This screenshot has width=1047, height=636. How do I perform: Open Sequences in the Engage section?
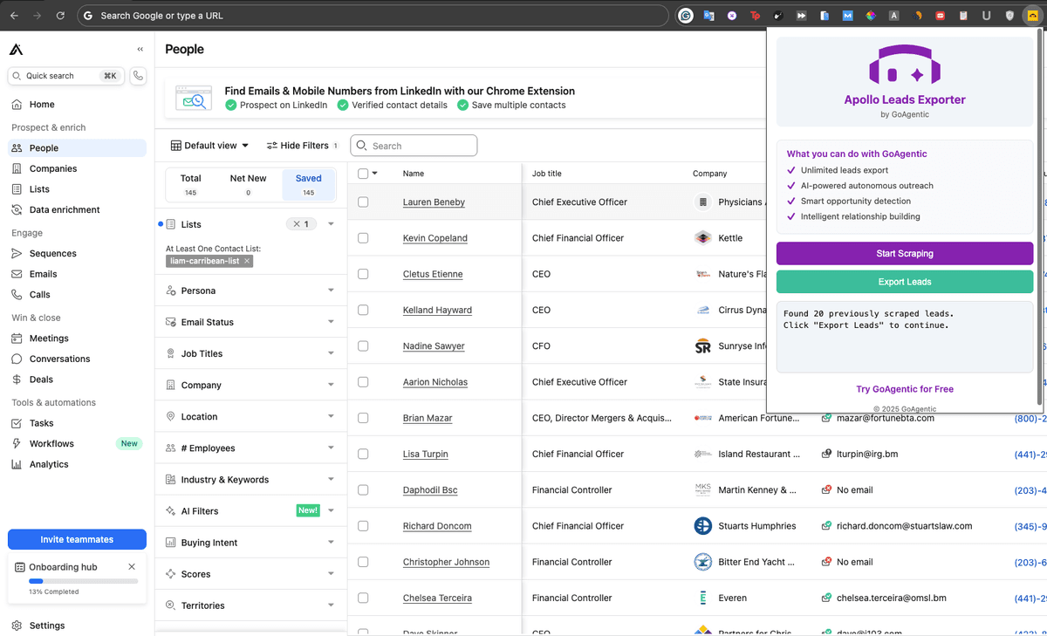(53, 253)
